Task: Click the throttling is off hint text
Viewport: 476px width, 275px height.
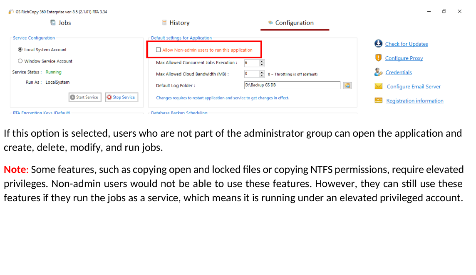Action: click(293, 74)
